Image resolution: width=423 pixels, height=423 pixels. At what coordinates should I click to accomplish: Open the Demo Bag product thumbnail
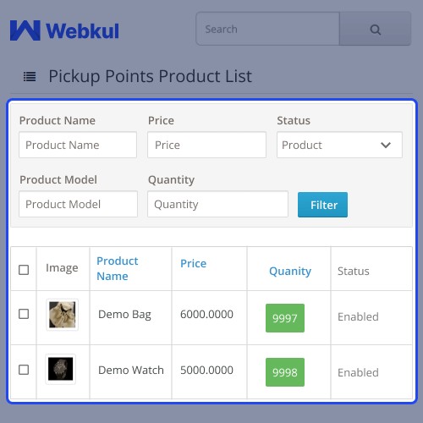click(x=63, y=315)
